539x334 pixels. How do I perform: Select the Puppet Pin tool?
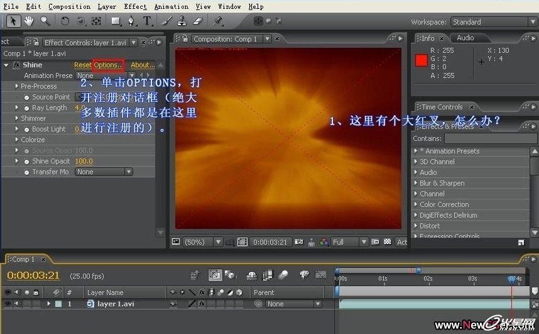click(217, 21)
